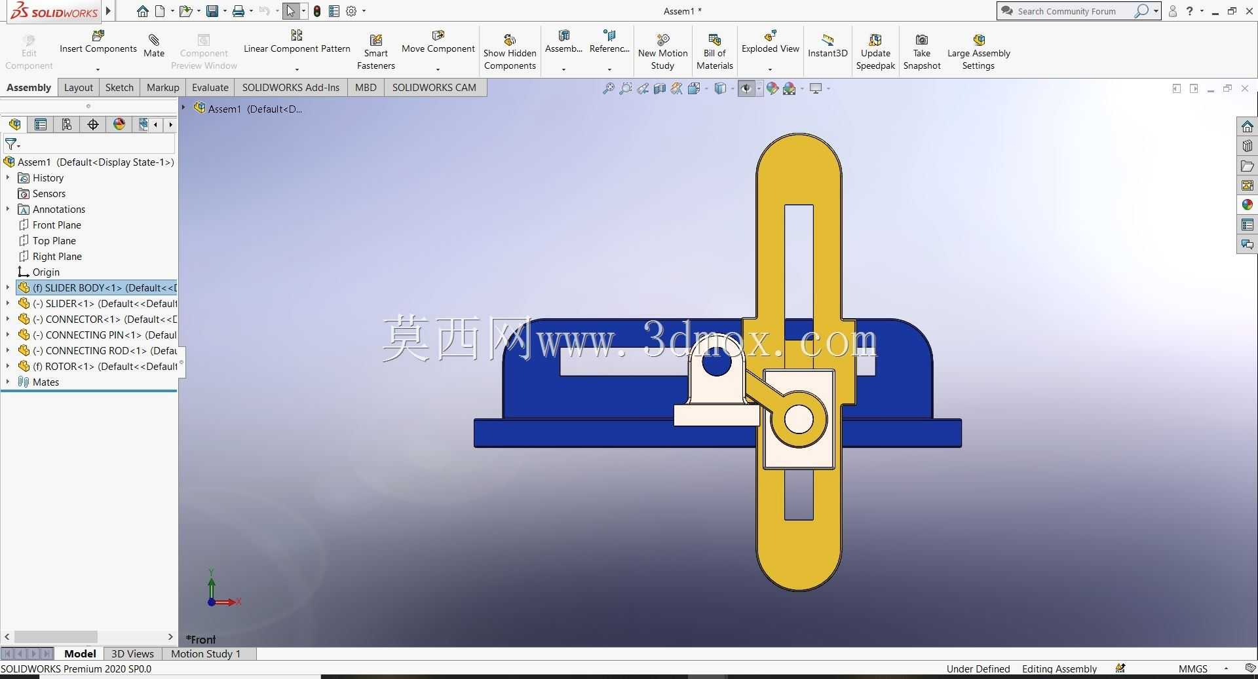Open Assembly Features tool
This screenshot has width=1258, height=679.
click(563, 41)
